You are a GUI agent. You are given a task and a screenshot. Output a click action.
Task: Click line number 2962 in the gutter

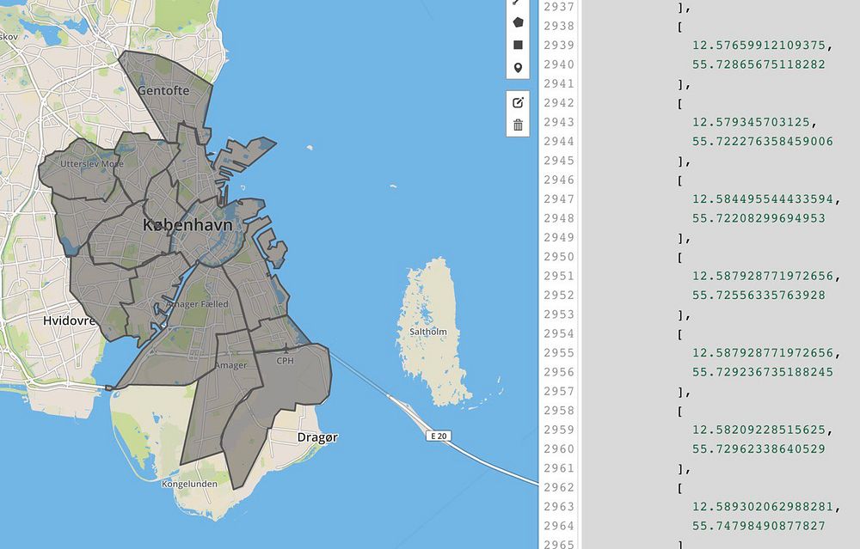pyautogui.click(x=559, y=488)
